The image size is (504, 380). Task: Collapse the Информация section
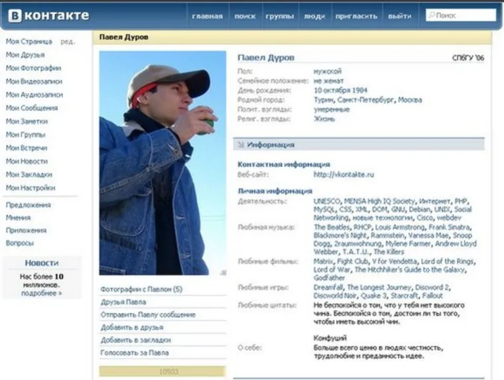(x=271, y=145)
